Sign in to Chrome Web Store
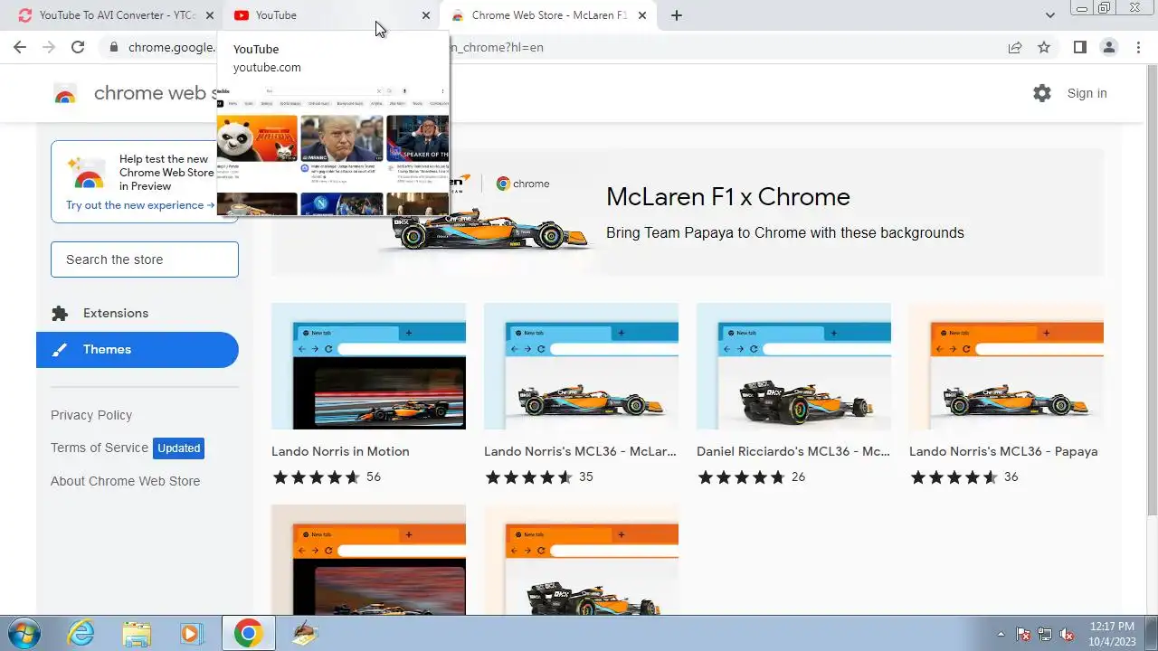 pyautogui.click(x=1087, y=93)
